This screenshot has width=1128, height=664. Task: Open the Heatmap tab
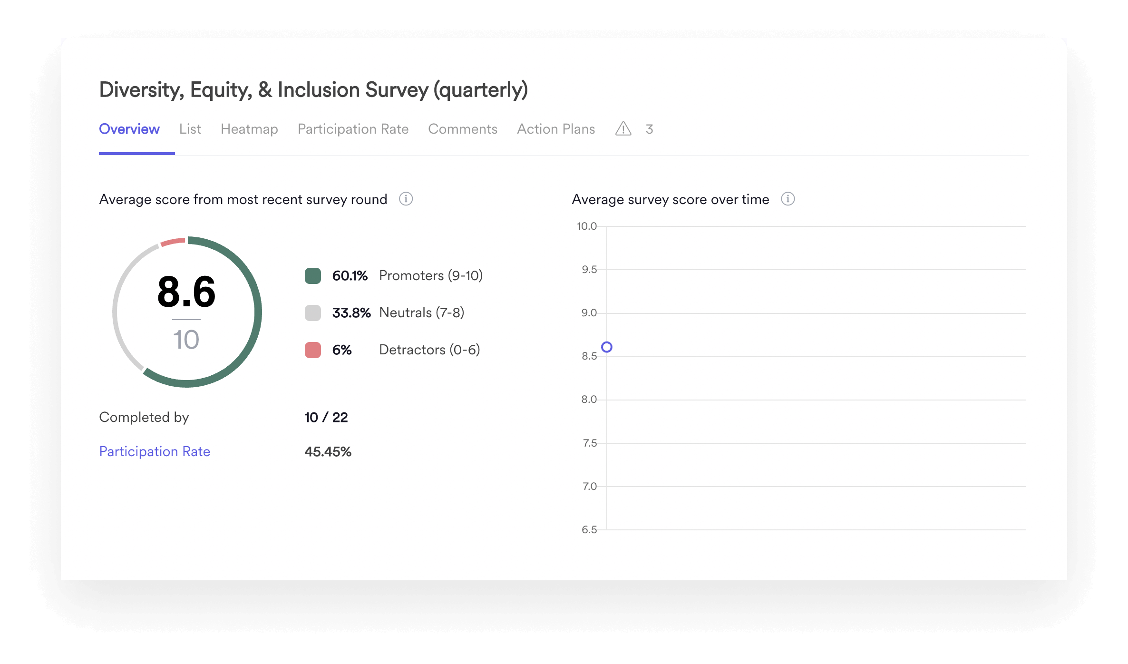click(x=249, y=129)
